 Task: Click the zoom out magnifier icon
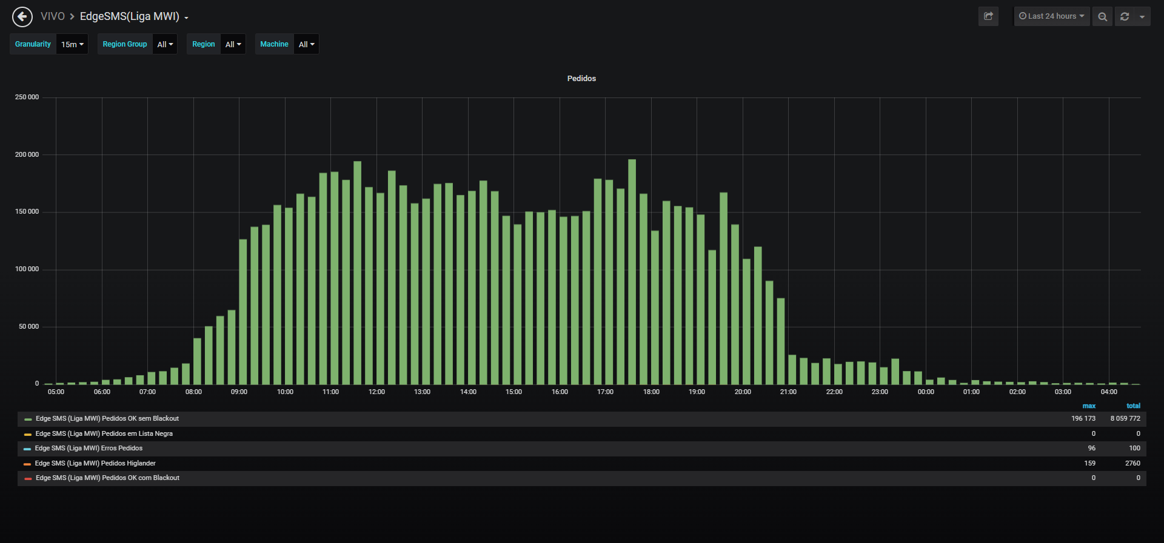click(1103, 16)
